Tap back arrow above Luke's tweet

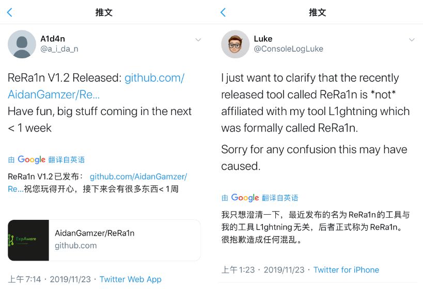[223, 12]
